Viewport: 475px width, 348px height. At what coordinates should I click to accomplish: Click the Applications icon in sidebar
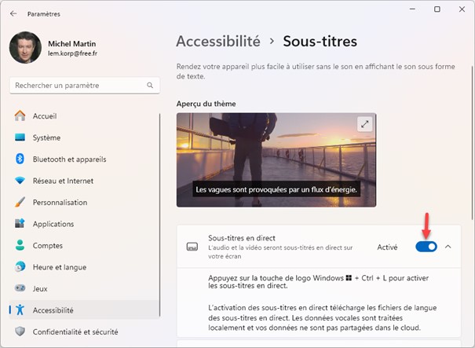pyautogui.click(x=20, y=224)
